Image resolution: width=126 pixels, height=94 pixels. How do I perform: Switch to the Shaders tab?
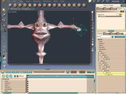pyautogui.click(x=113, y=34)
